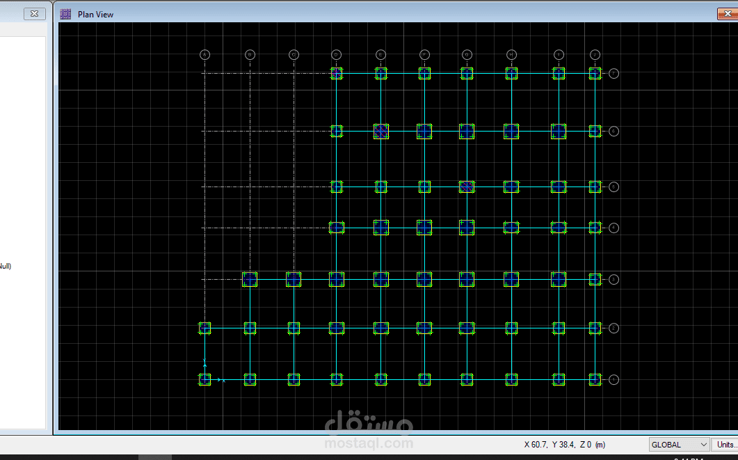This screenshot has width=738, height=460.
Task: Select grid bubble 6 on the right
Action: tap(613, 132)
